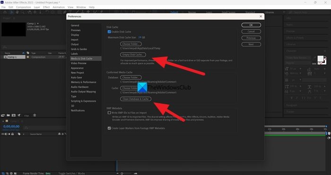Open the font size dropdown arrow
Viewport: 331px width, 175px height.
point(300,69)
